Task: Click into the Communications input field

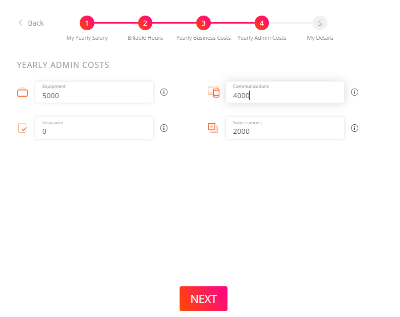Action: (x=285, y=95)
